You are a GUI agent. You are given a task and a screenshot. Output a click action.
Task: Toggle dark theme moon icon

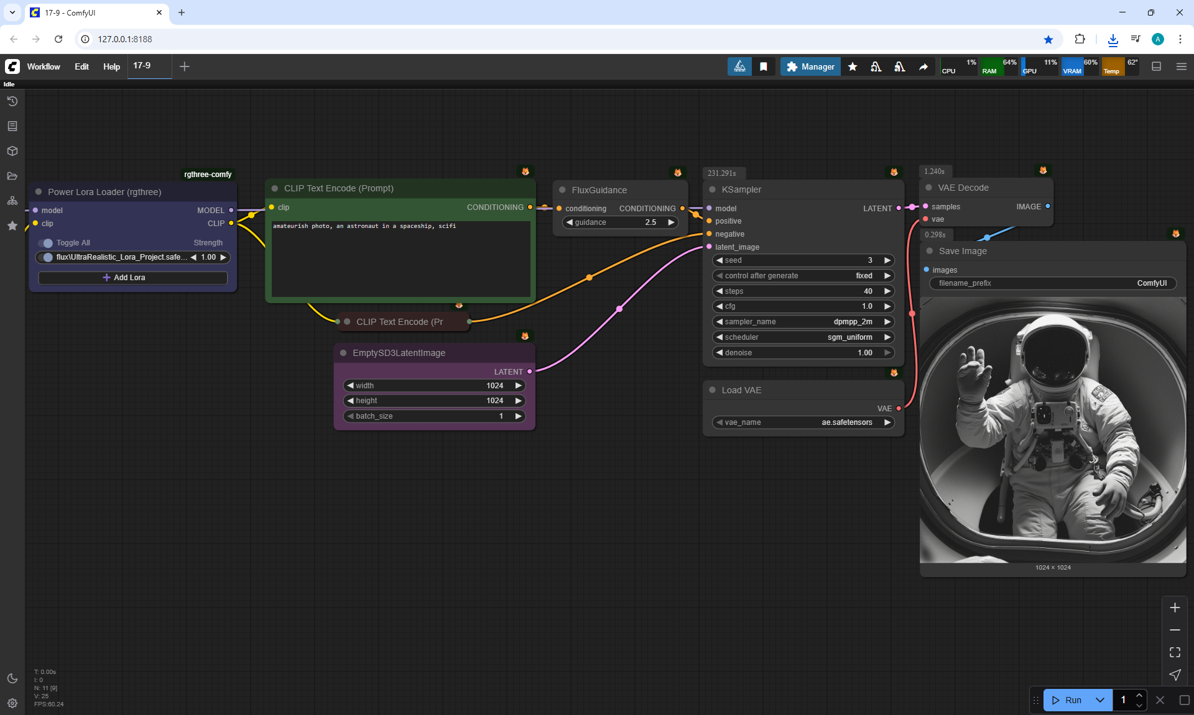[x=12, y=678]
